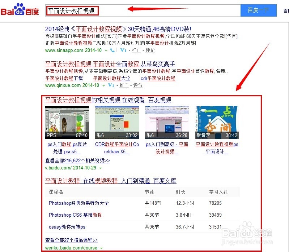Play the PPS 57:40 video thumbnail
Screen dimensions: 289x252
coord(67,122)
